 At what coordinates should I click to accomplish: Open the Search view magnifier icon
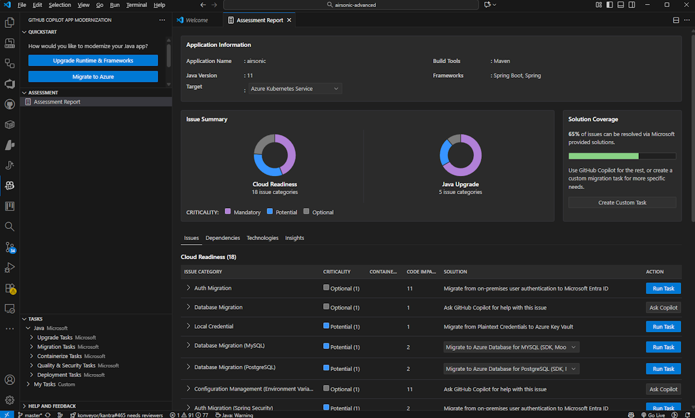point(10,227)
